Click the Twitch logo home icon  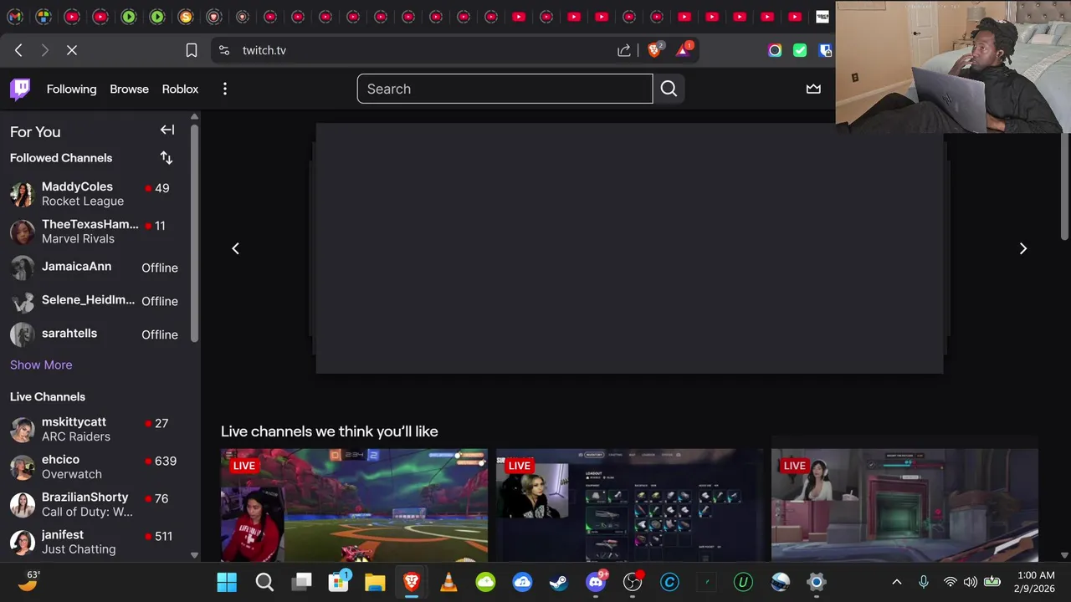(20, 89)
